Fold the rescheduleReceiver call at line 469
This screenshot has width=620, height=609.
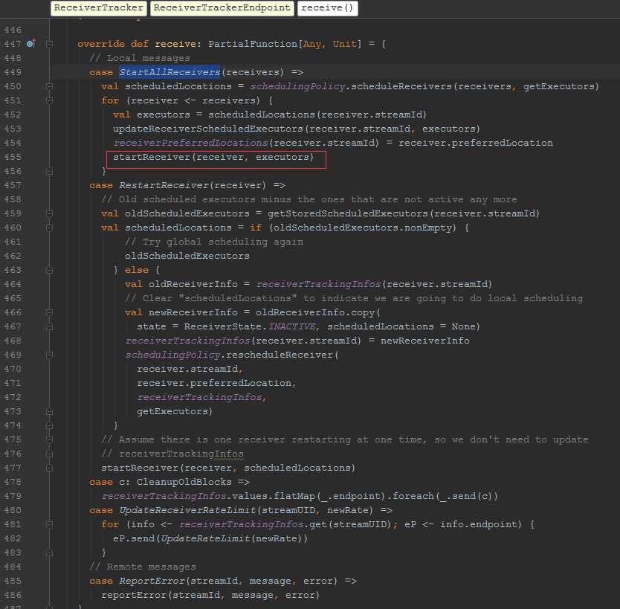coord(49,355)
